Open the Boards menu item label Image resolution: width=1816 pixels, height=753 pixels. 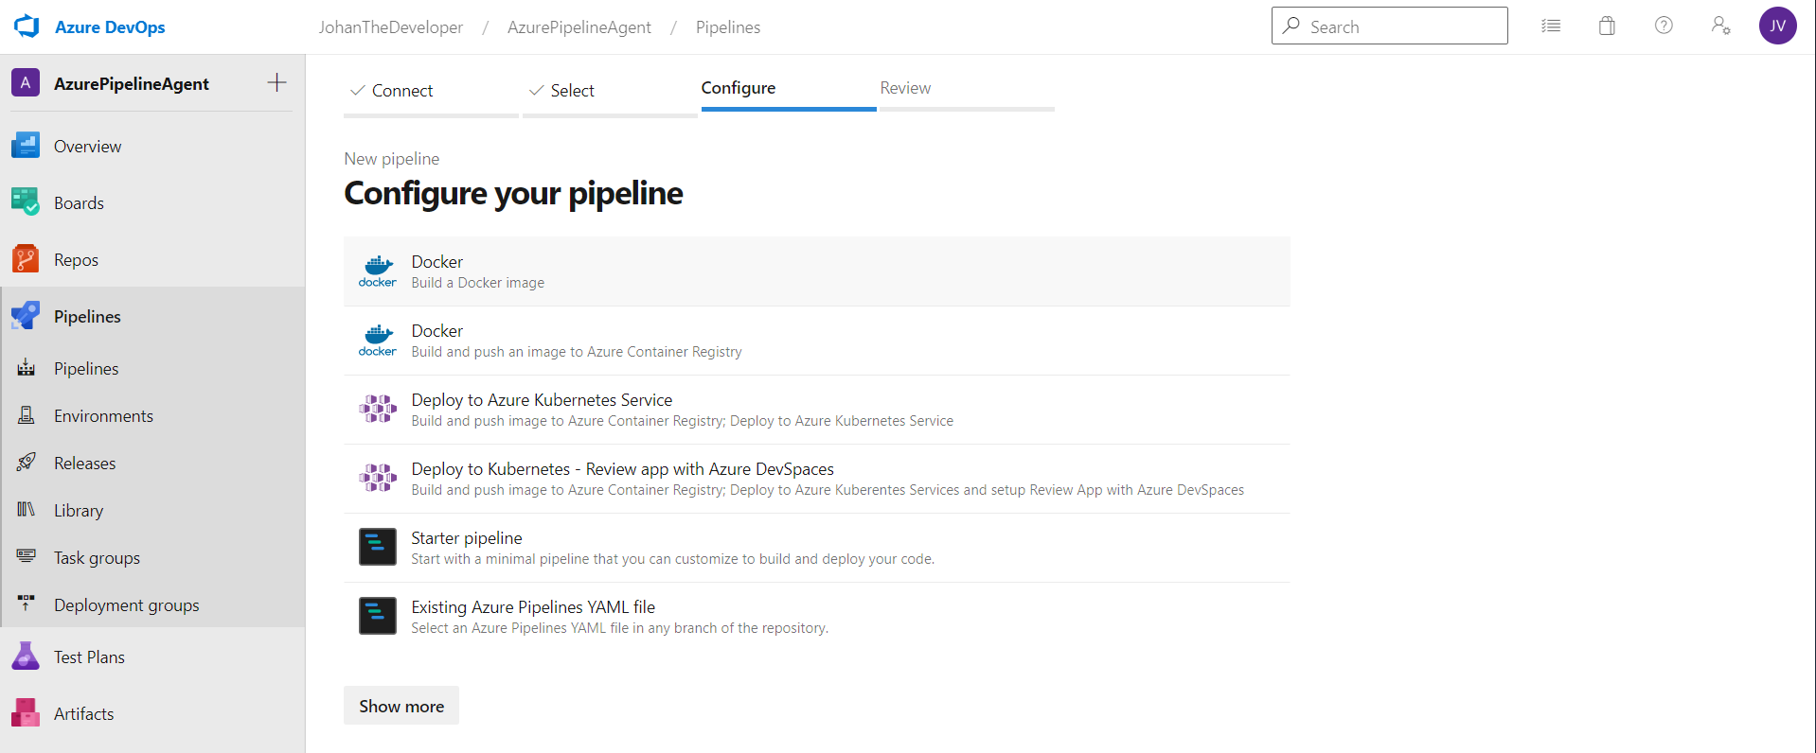pos(79,203)
